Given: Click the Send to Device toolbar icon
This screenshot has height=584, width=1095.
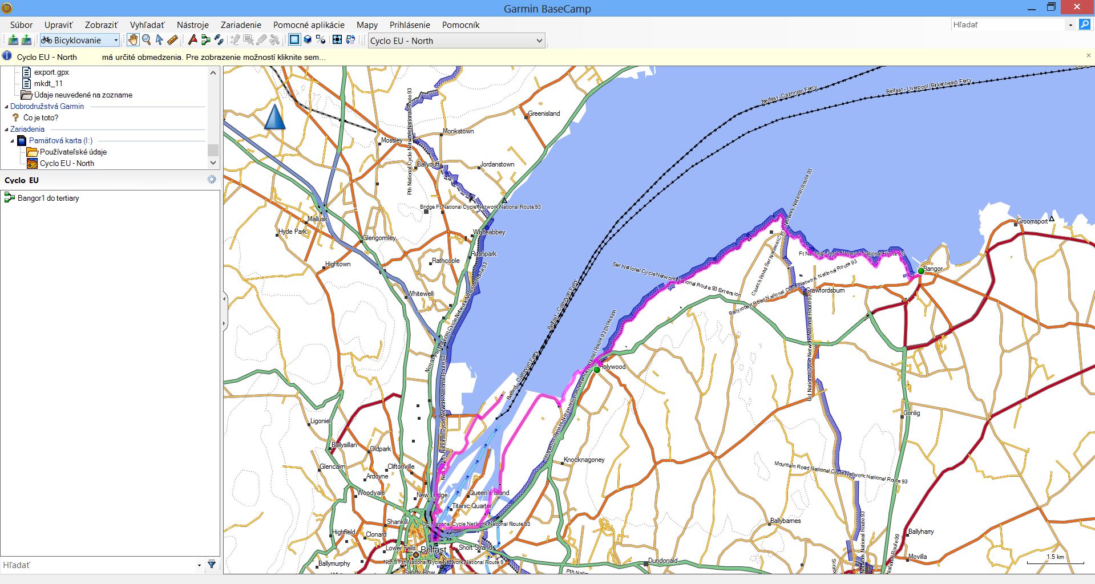Looking at the screenshot, I should click(x=13, y=40).
